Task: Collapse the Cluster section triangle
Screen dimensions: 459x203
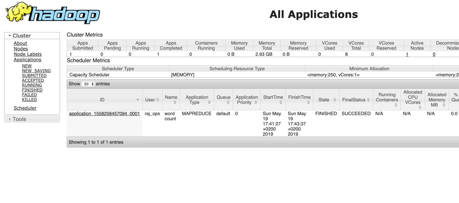Action: click(10, 36)
